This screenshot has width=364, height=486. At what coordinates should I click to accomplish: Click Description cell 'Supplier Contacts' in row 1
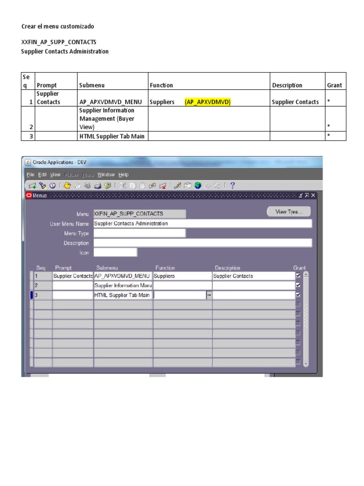tap(254, 276)
